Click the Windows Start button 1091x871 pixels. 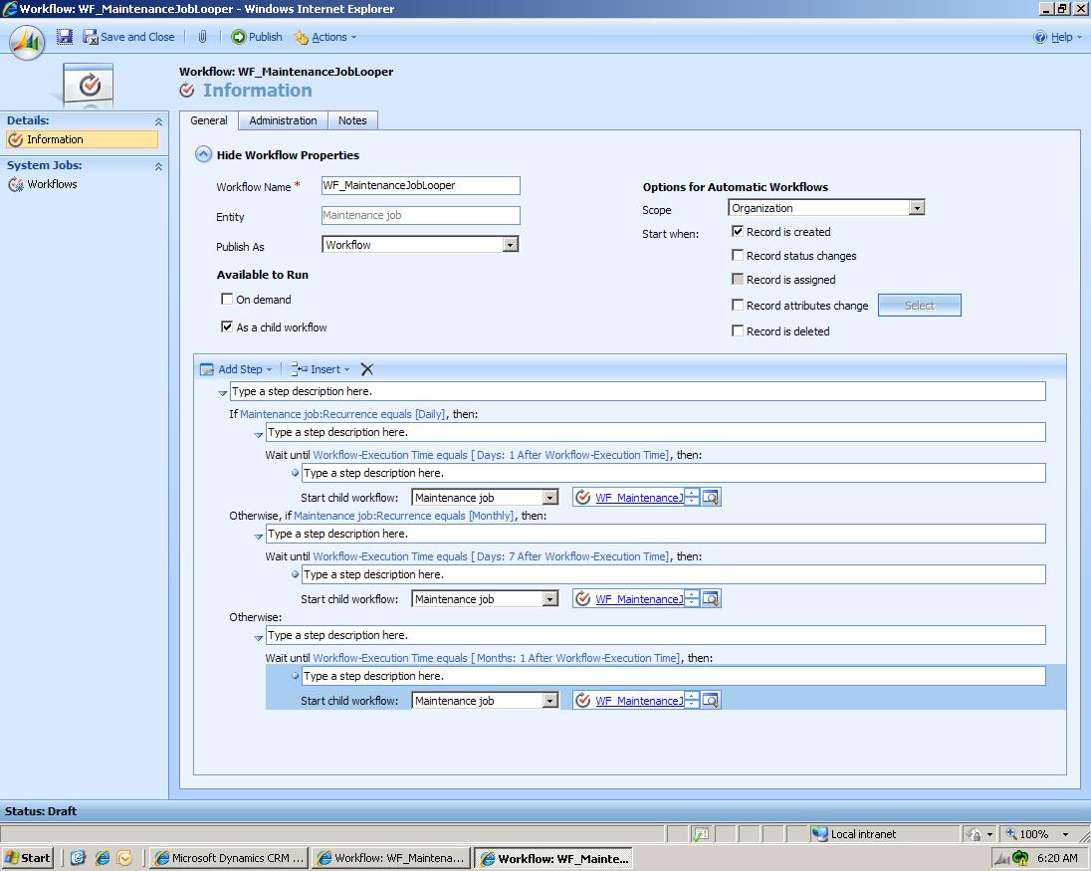tap(28, 858)
